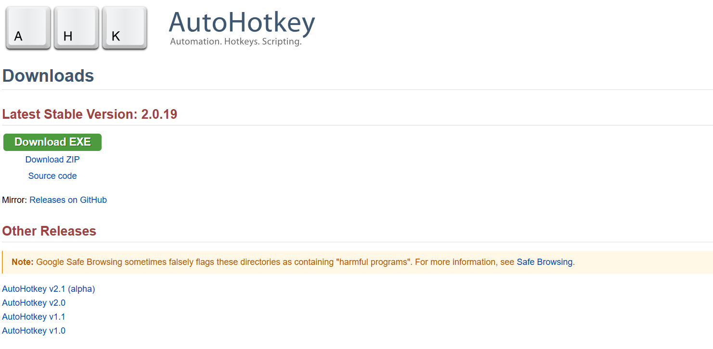Click the 'A' key icon in the logo
Image resolution: width=713 pixels, height=349 pixels.
pos(27,27)
